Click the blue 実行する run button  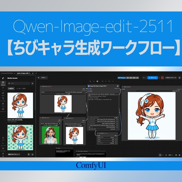153,78
